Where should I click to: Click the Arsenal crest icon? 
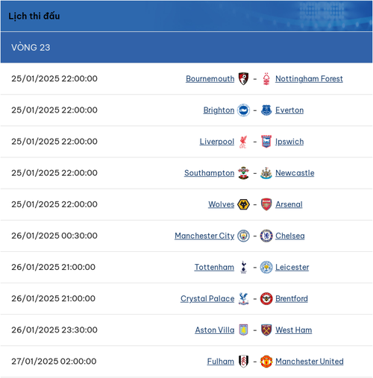coord(266,204)
